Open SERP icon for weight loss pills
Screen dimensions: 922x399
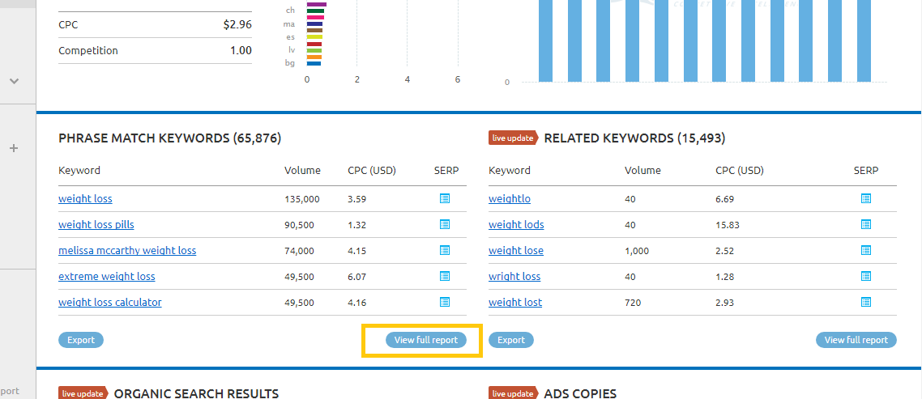(x=445, y=224)
